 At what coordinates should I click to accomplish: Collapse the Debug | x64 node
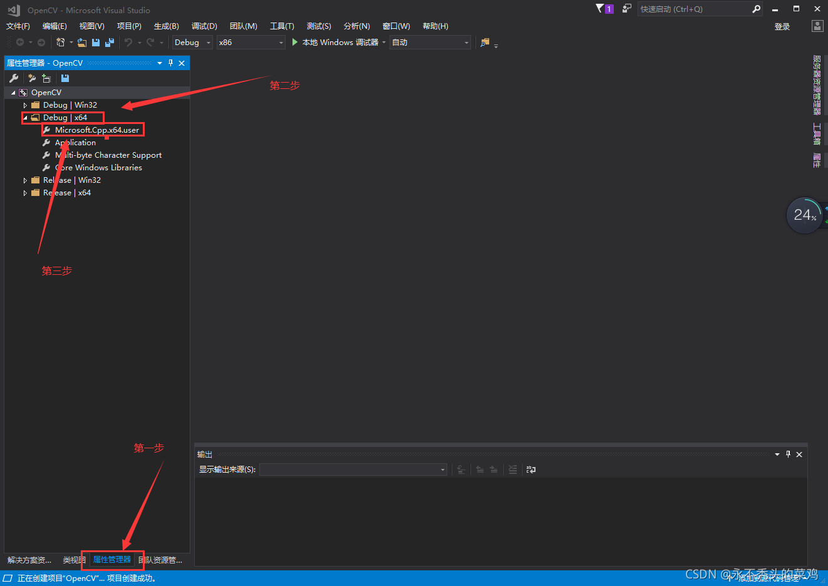pos(25,118)
